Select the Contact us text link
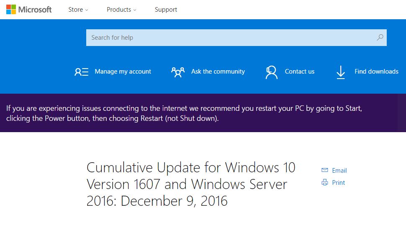The height and width of the screenshot is (235, 406). [299, 72]
